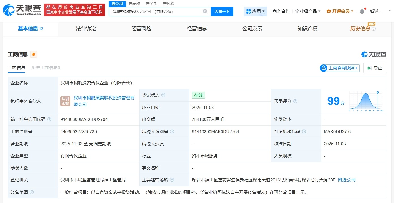Image resolution: width=394 pixels, height=203 pixels.
Task: Click the 附近公司 link
Action: [x=347, y=180]
